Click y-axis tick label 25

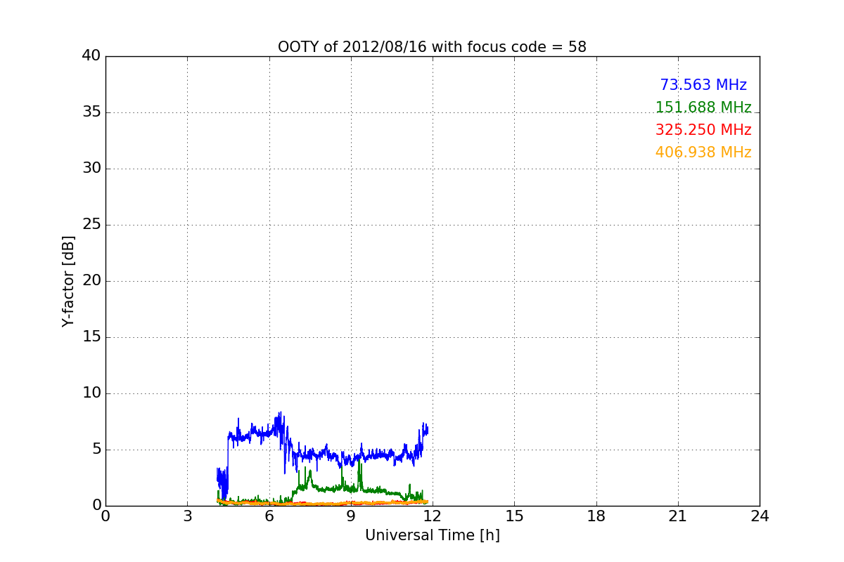tap(91, 225)
